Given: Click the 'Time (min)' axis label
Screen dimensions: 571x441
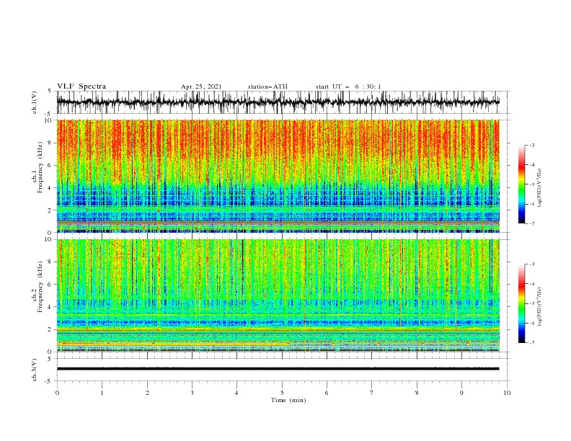Looking at the screenshot, I should 288,400.
